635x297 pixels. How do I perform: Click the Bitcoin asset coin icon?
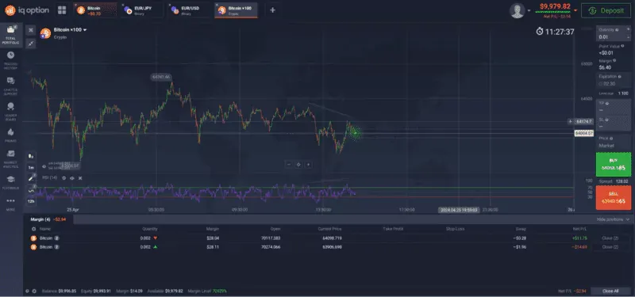[x=45, y=33]
